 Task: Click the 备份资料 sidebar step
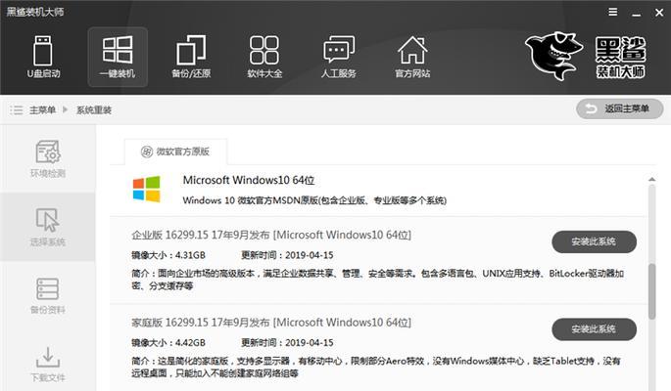click(x=47, y=295)
